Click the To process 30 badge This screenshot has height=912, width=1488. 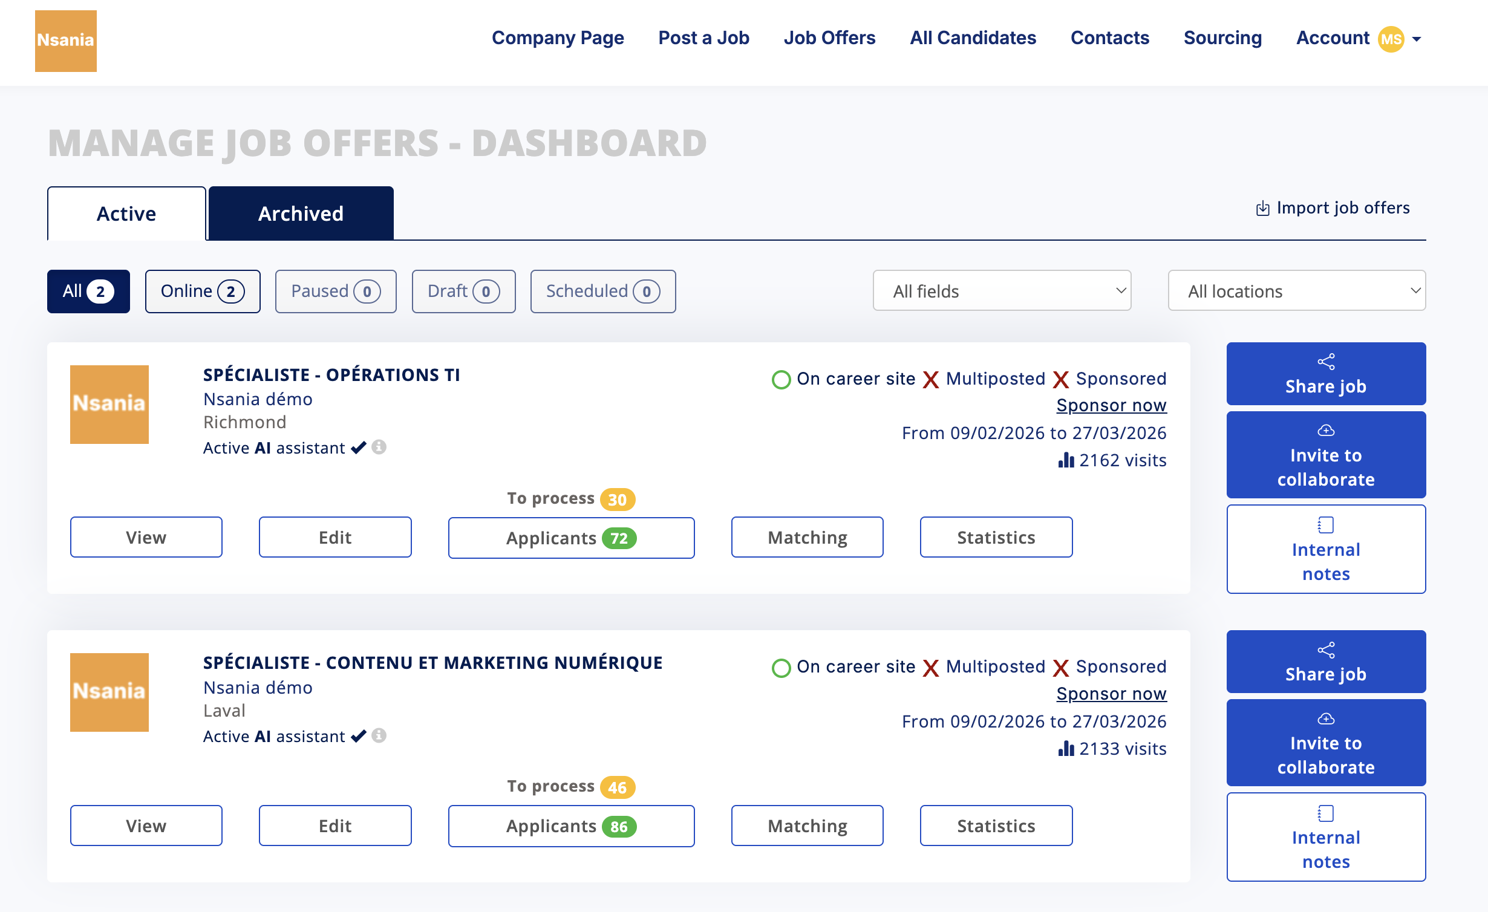619,498
